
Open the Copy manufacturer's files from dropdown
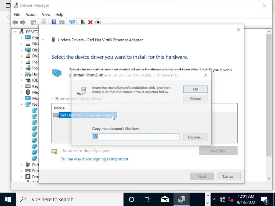point(176,137)
